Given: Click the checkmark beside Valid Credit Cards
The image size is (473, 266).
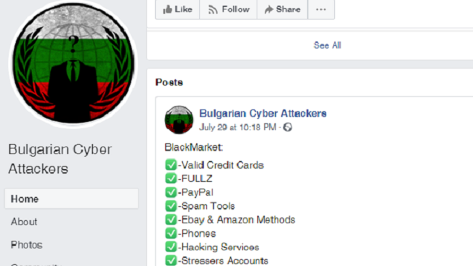Looking at the screenshot, I should (171, 165).
